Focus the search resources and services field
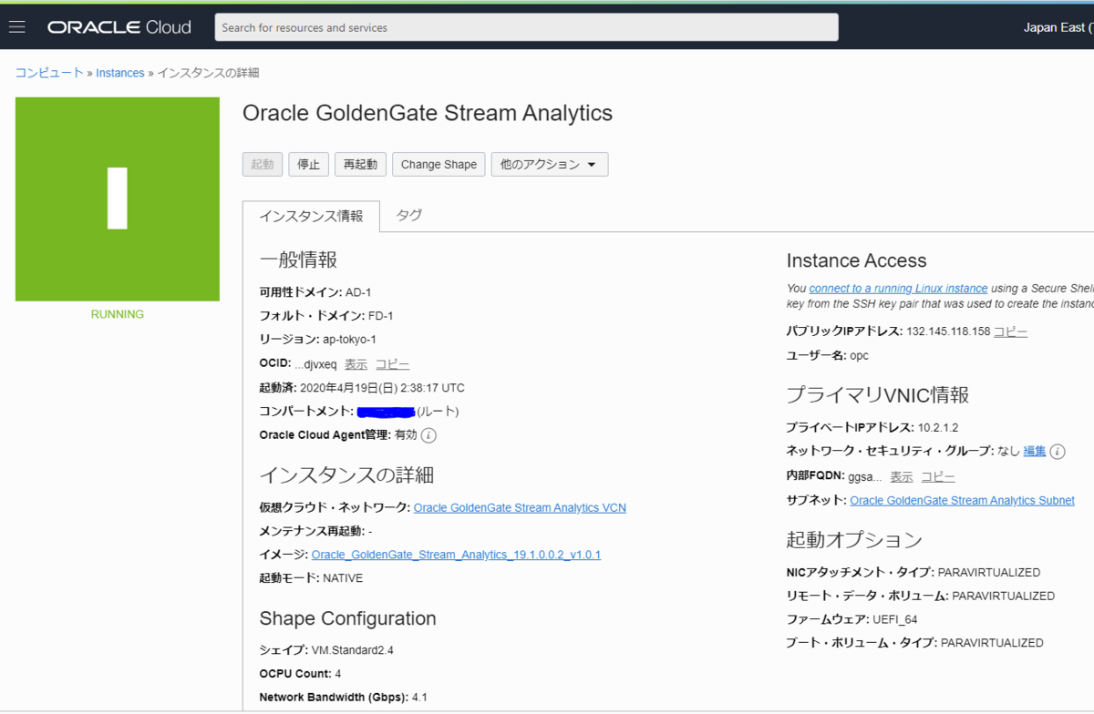The width and height of the screenshot is (1094, 714). (526, 27)
